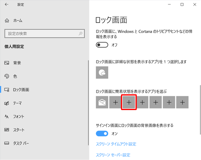Click the search magnifier icon
201x160 pixels.
point(80,33)
